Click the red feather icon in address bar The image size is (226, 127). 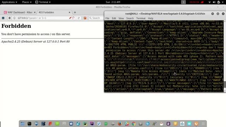tap(70, 18)
